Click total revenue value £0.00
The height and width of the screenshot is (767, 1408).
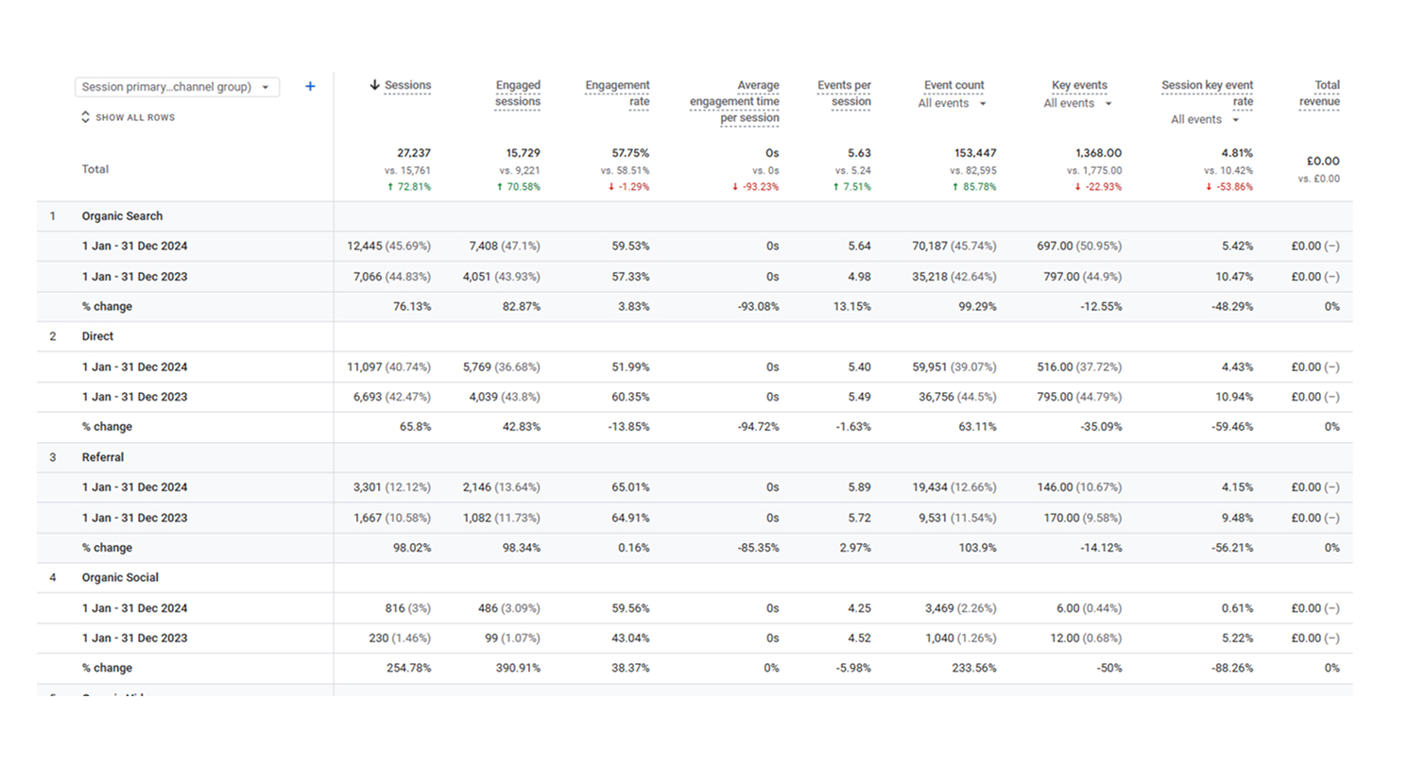[1322, 161]
